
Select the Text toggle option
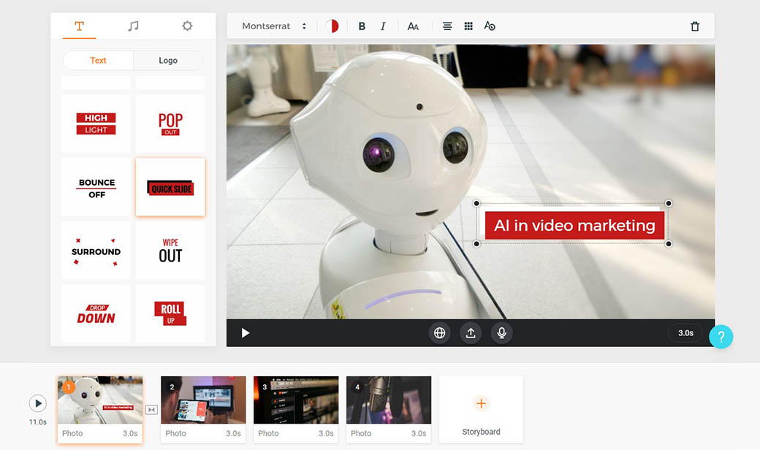tap(98, 61)
